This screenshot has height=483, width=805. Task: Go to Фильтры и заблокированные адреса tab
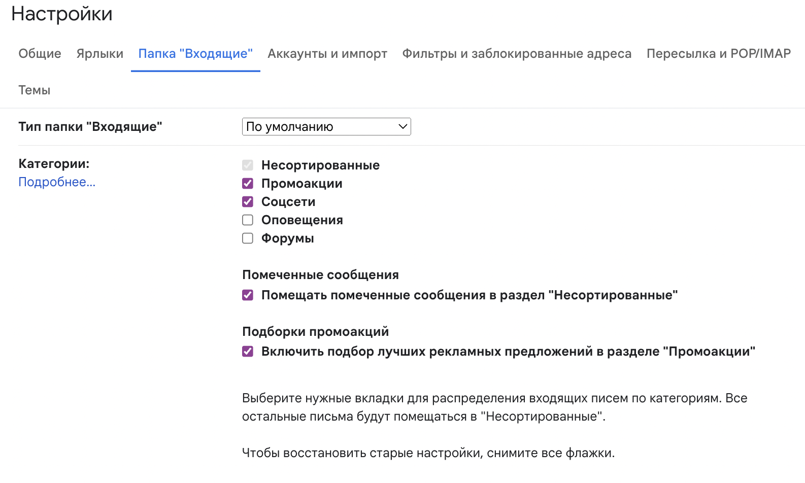pyautogui.click(x=517, y=54)
